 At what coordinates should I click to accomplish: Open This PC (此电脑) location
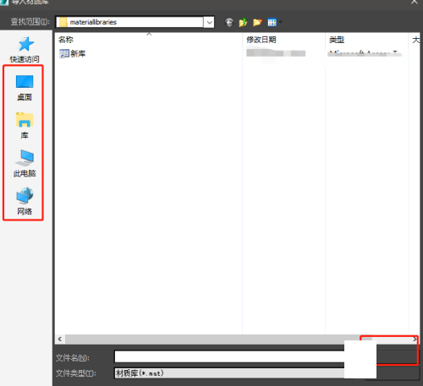coord(25,163)
